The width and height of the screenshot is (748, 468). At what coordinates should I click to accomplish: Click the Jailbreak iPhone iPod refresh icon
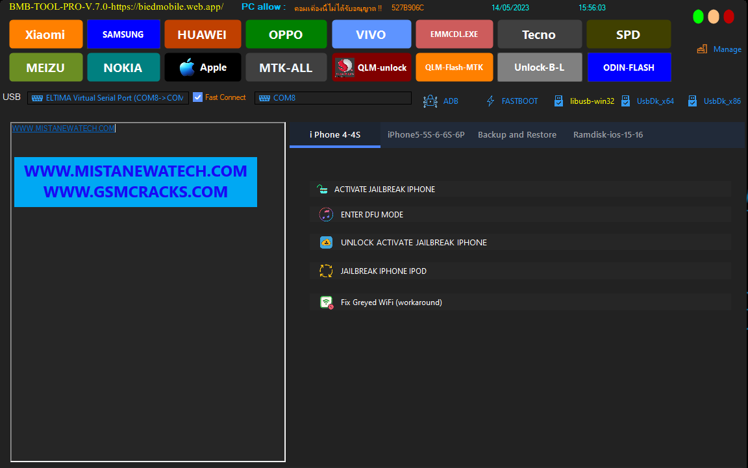click(326, 271)
